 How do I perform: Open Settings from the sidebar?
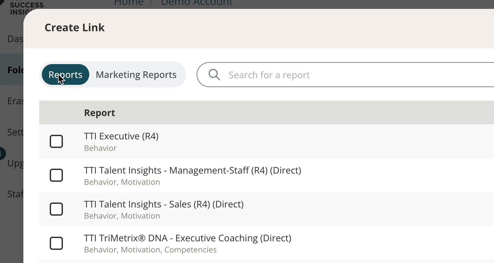[15, 132]
